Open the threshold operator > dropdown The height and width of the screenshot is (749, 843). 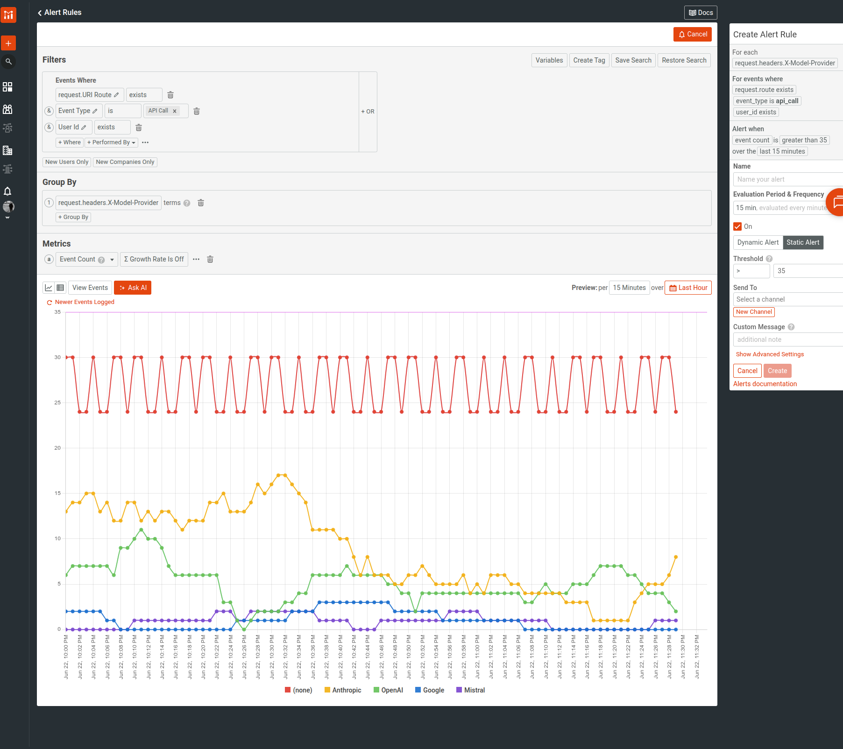pos(751,271)
